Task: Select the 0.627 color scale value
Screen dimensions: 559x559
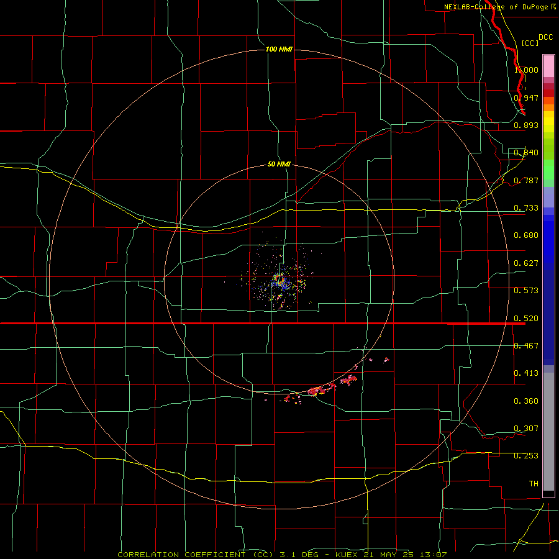Action: [x=526, y=263]
